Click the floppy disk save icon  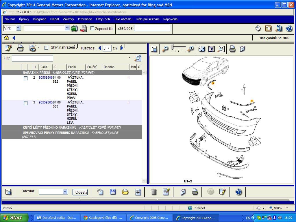click(113, 192)
